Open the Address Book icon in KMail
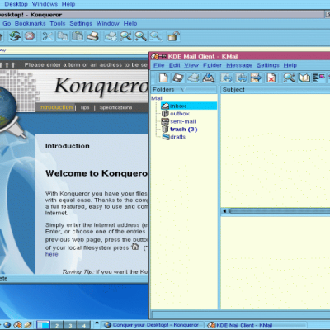Viewport: 330px width, 330px height. tap(304, 78)
